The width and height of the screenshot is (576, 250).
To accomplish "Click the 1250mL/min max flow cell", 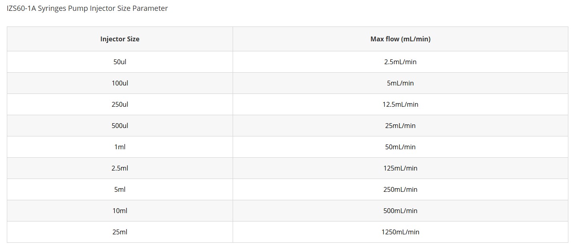I will 400,232.
